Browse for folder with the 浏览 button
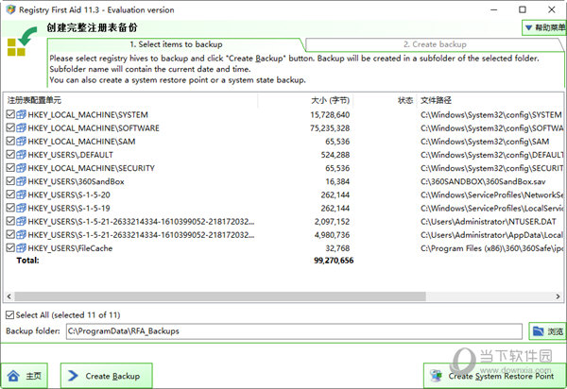 pyautogui.click(x=547, y=330)
